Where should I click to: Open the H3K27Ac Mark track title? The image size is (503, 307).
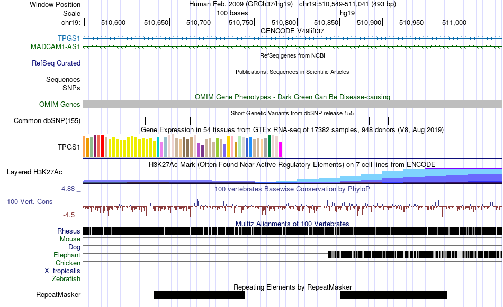pyautogui.click(x=292, y=164)
